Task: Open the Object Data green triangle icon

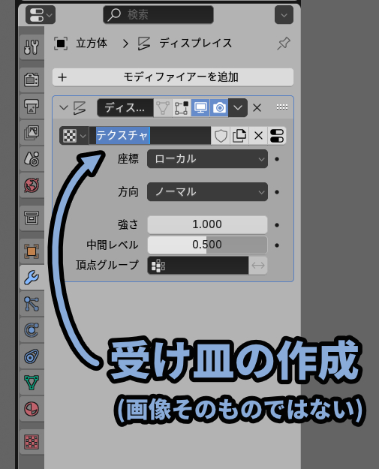Action: pyautogui.click(x=32, y=383)
